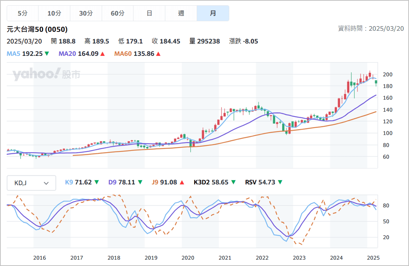Click the J9 red up arrow icon

182,181
